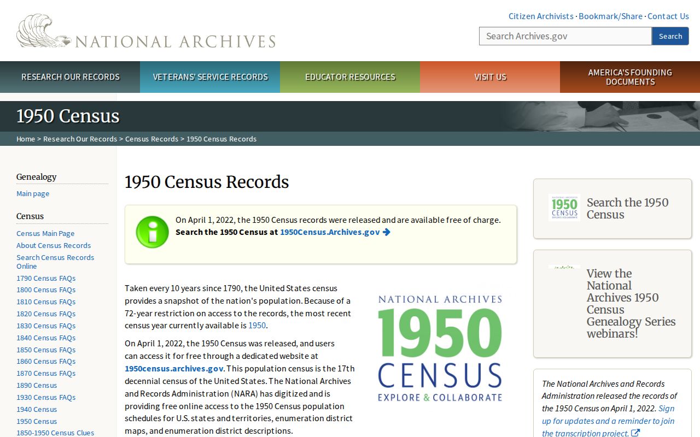
Task: Open the Educator Resources menu
Action: [x=350, y=77]
